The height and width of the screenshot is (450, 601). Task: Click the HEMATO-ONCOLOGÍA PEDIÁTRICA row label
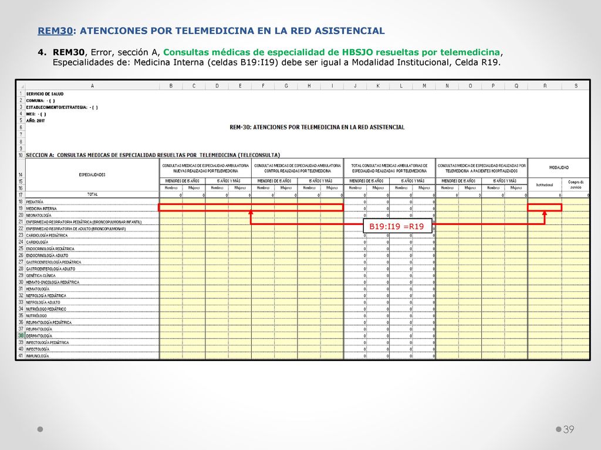(x=52, y=282)
